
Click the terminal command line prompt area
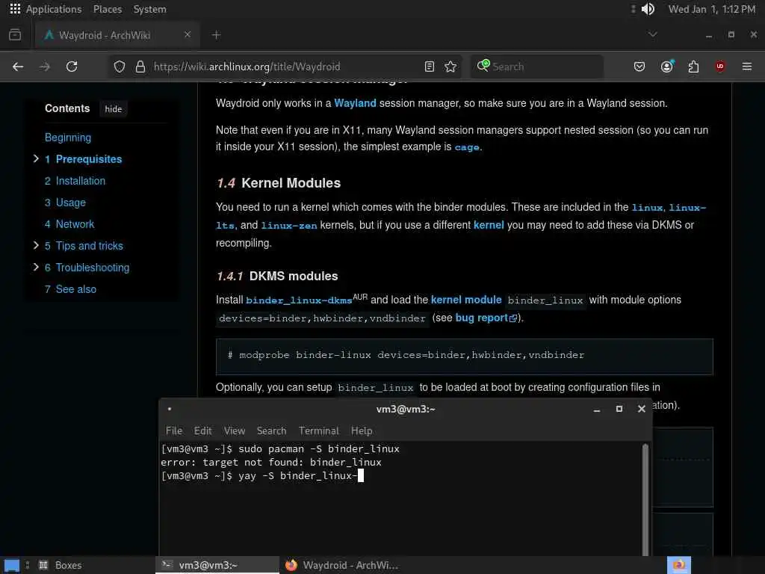262,475
